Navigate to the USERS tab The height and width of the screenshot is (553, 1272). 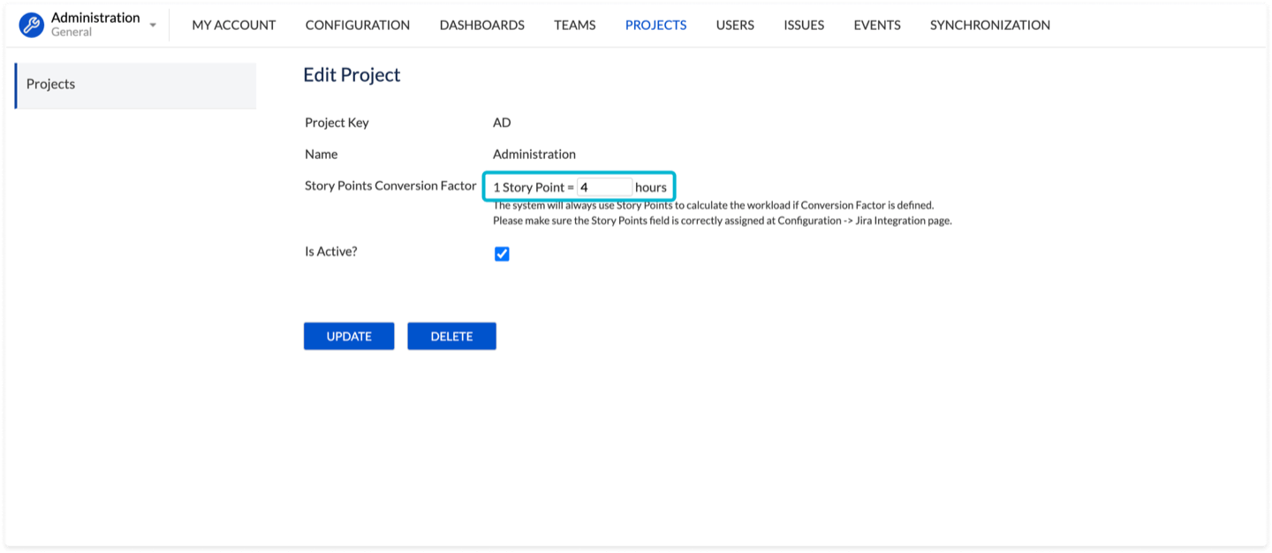[x=735, y=25]
